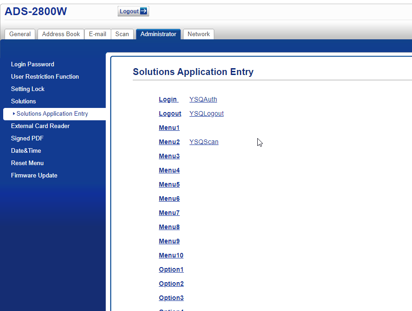Viewport: 412px width, 311px height.
Task: Expand the Solutions sidebar section
Action: [x=23, y=102]
